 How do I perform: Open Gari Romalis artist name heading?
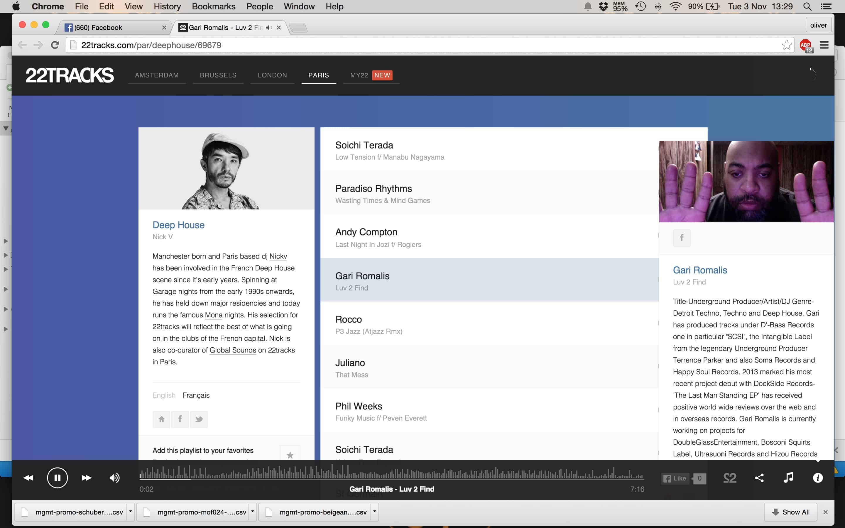point(700,270)
